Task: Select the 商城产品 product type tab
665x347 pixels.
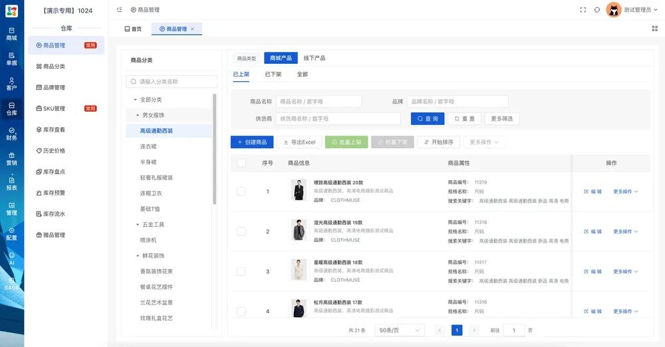Action: point(281,58)
